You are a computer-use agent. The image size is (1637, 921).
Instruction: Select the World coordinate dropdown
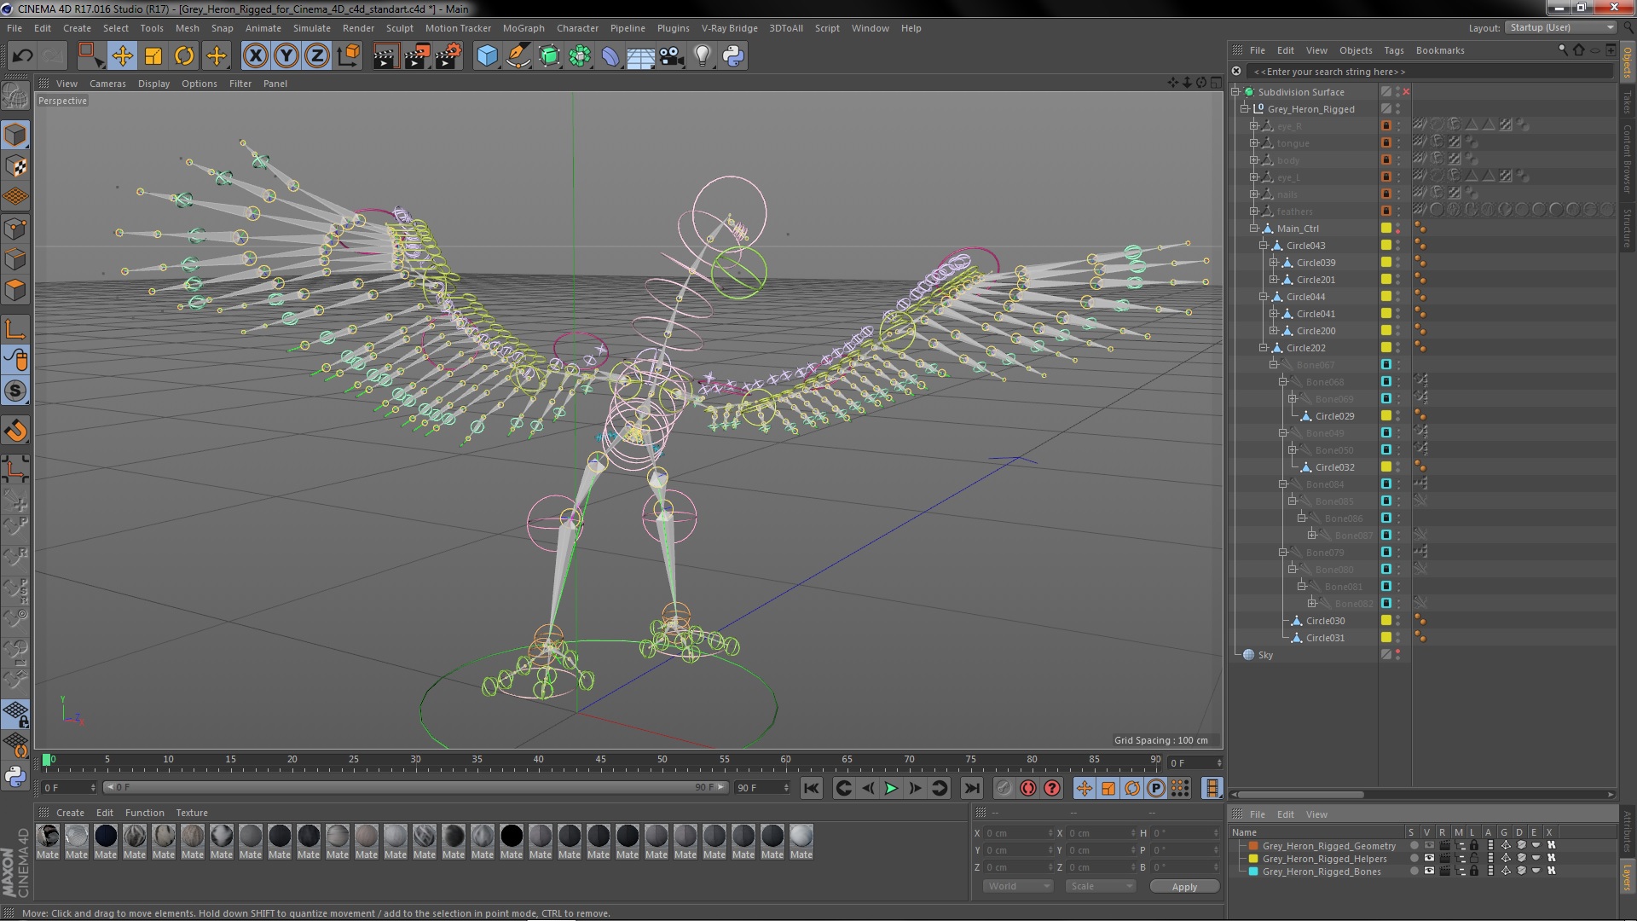click(x=1015, y=886)
